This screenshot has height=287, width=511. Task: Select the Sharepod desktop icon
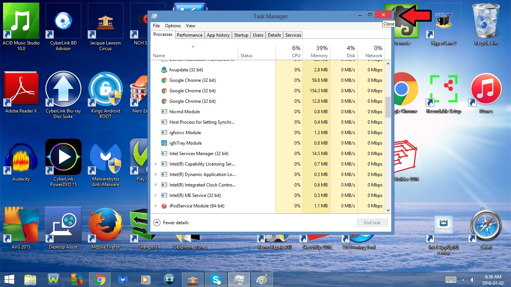(x=148, y=229)
